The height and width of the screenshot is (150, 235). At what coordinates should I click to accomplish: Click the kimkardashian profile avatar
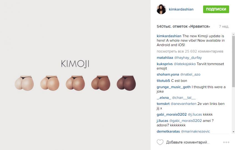tap(161, 9)
